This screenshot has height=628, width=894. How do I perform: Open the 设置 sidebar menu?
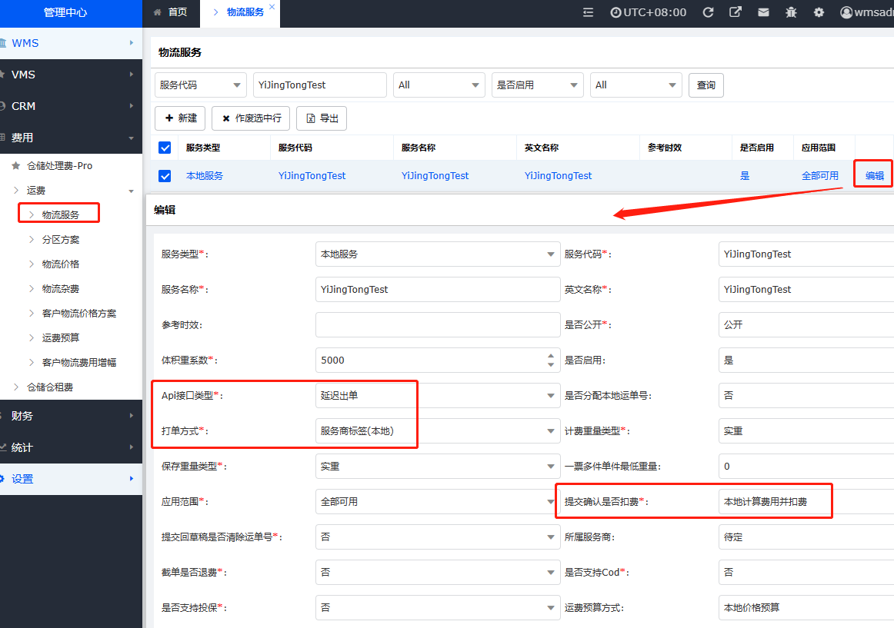(72, 479)
